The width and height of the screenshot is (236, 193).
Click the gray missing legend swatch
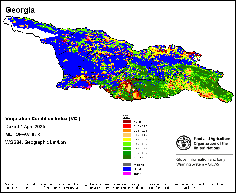click(127, 165)
